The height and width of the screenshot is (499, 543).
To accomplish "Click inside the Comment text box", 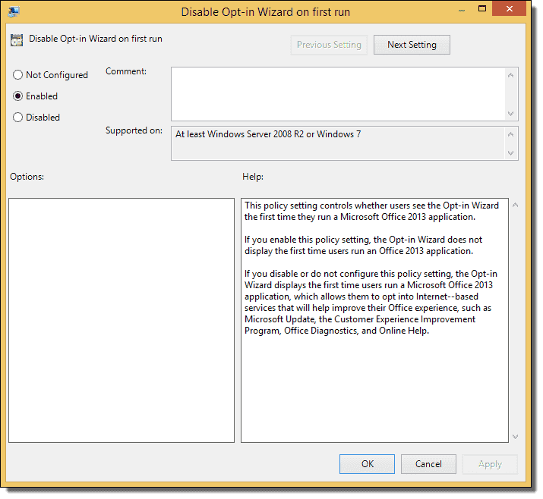I will (x=338, y=94).
